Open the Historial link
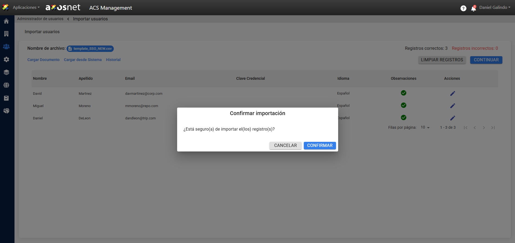The height and width of the screenshot is (243, 515). tap(113, 60)
